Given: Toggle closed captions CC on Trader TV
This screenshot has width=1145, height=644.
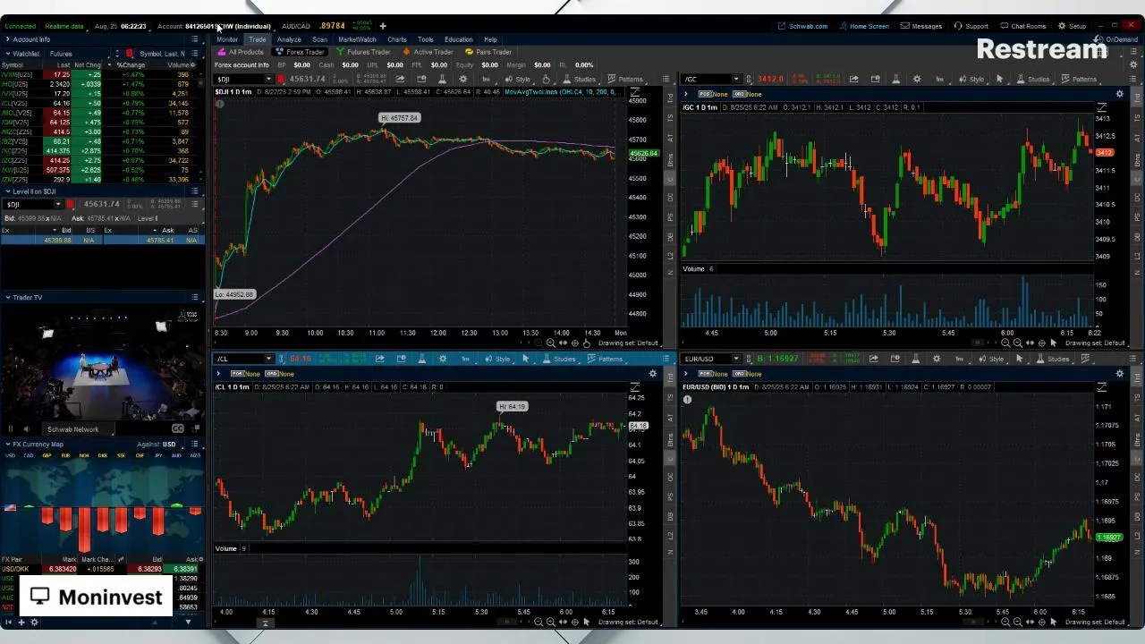Looking at the screenshot, I should [178, 428].
